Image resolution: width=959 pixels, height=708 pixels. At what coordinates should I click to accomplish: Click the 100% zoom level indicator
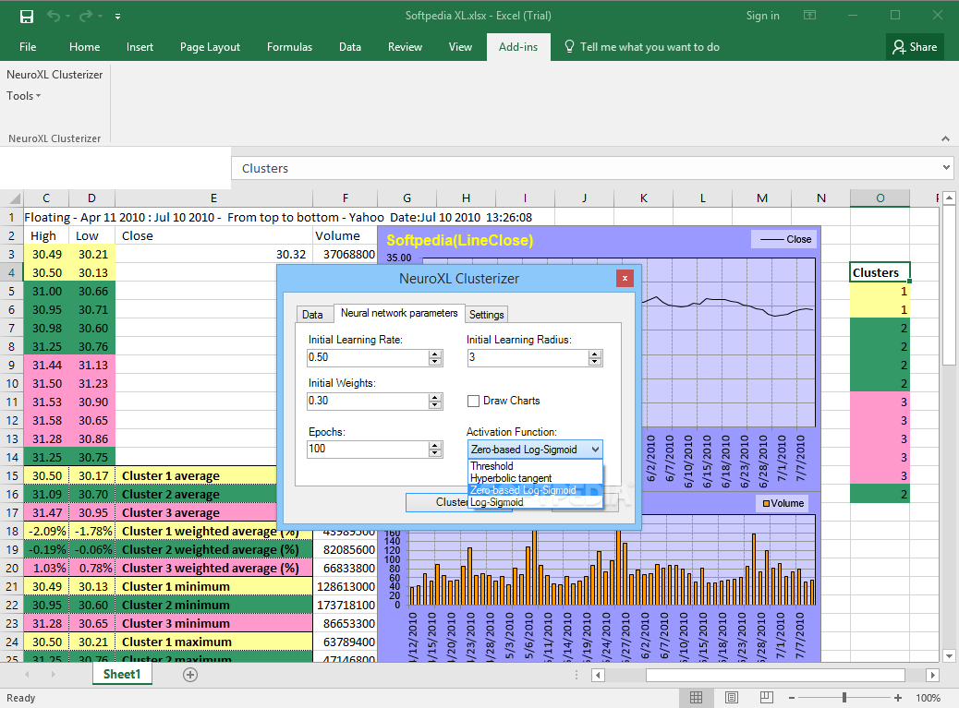928,698
